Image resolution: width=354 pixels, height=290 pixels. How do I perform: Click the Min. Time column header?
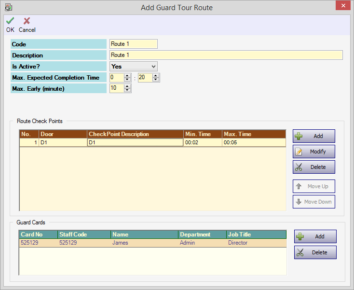click(x=203, y=134)
